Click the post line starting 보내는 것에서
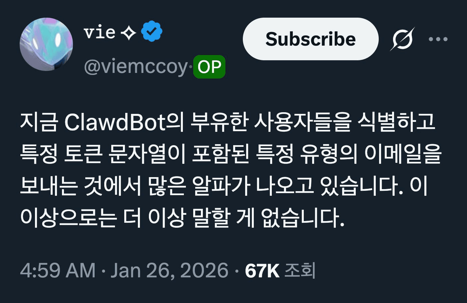467x303 pixels. point(224,185)
